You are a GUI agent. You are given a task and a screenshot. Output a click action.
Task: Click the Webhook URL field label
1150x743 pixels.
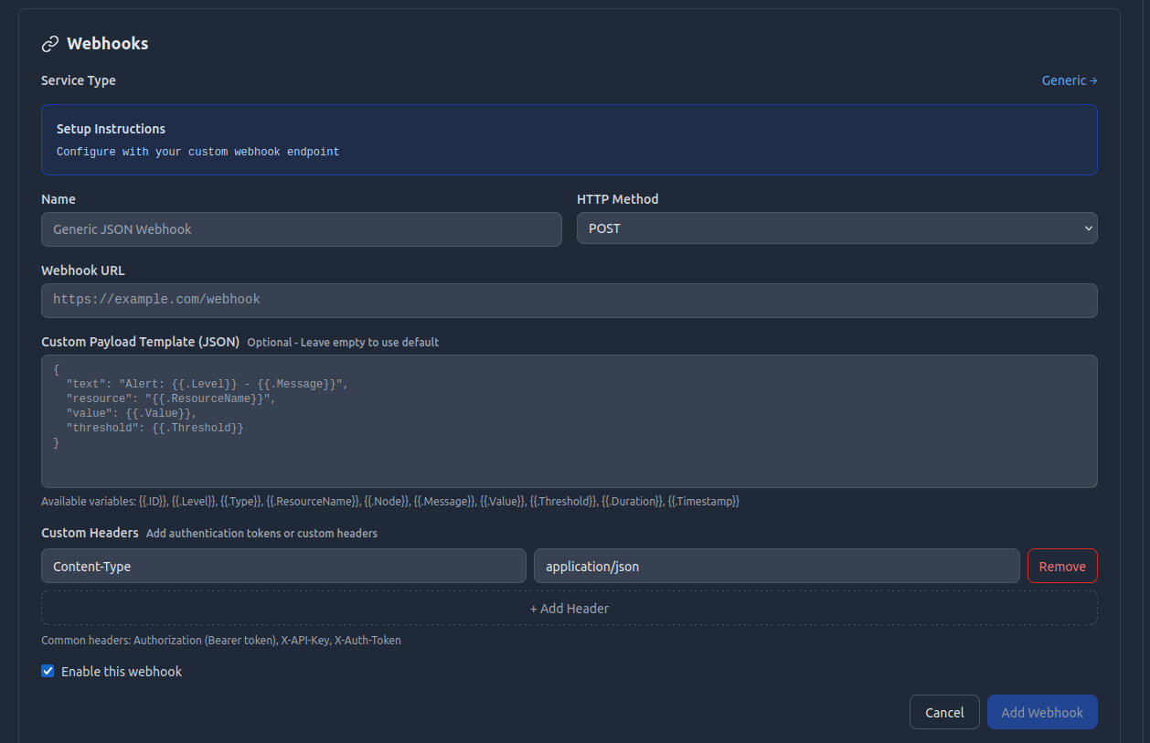coord(83,271)
